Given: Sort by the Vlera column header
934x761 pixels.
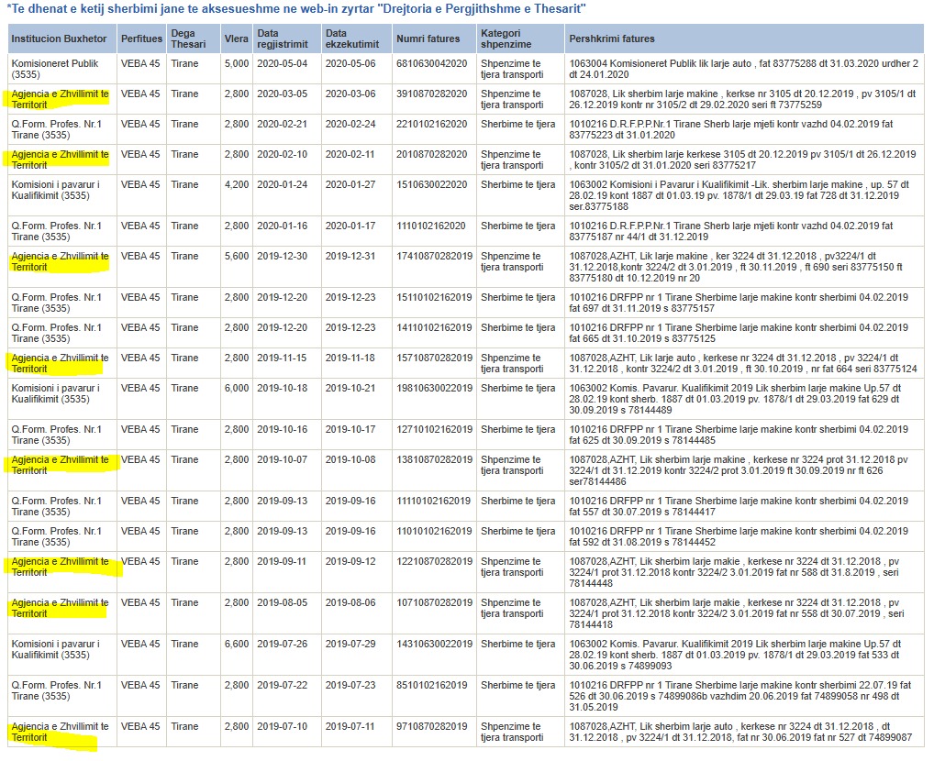Looking at the screenshot, I should pos(236,39).
